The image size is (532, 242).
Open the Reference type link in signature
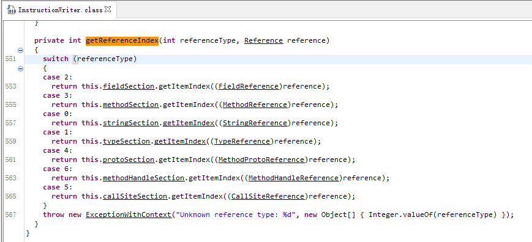pyautogui.click(x=263, y=40)
